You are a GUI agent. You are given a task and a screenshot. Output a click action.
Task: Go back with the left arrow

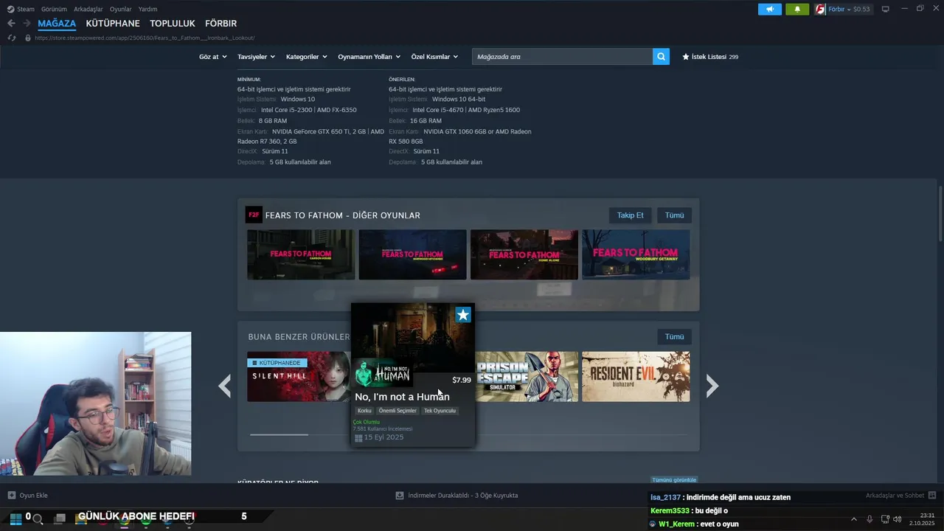click(11, 24)
